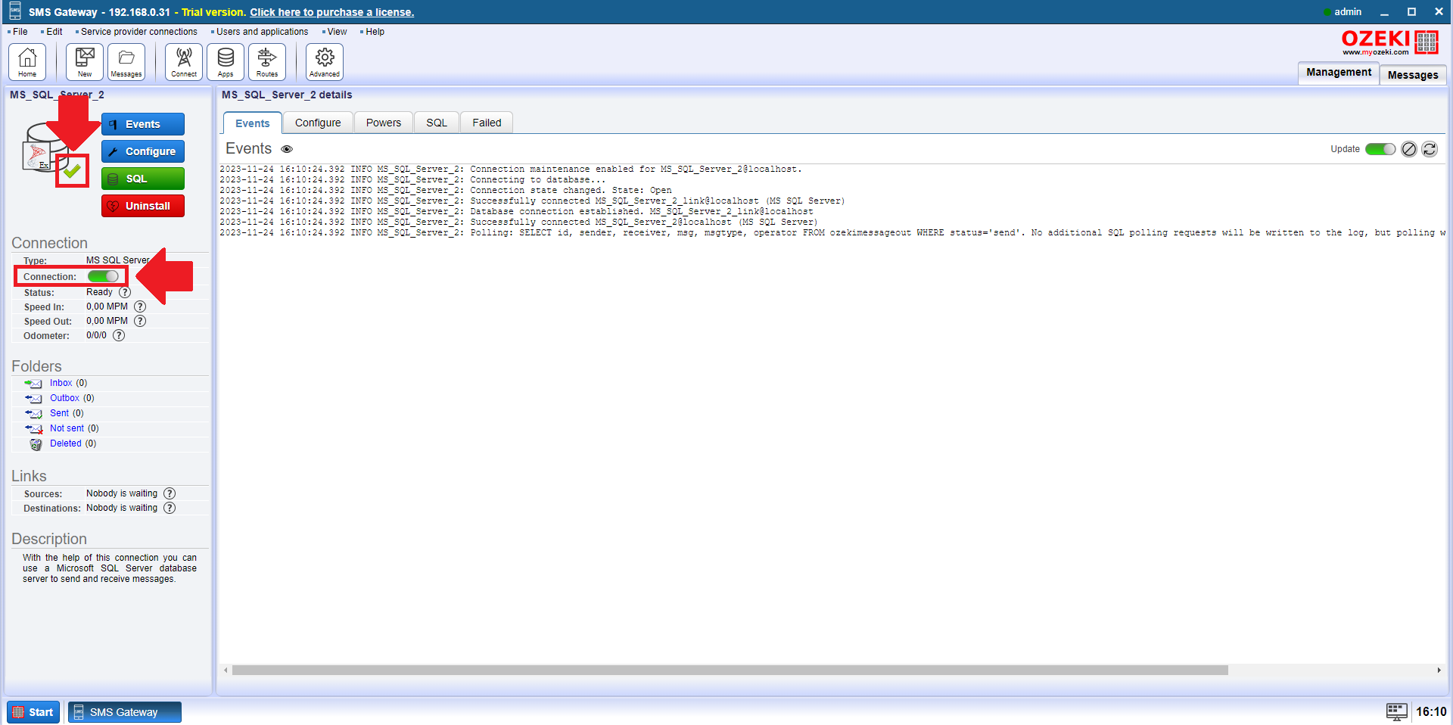Open the Inbox folder link
The image size is (1453, 725).
[x=61, y=383]
